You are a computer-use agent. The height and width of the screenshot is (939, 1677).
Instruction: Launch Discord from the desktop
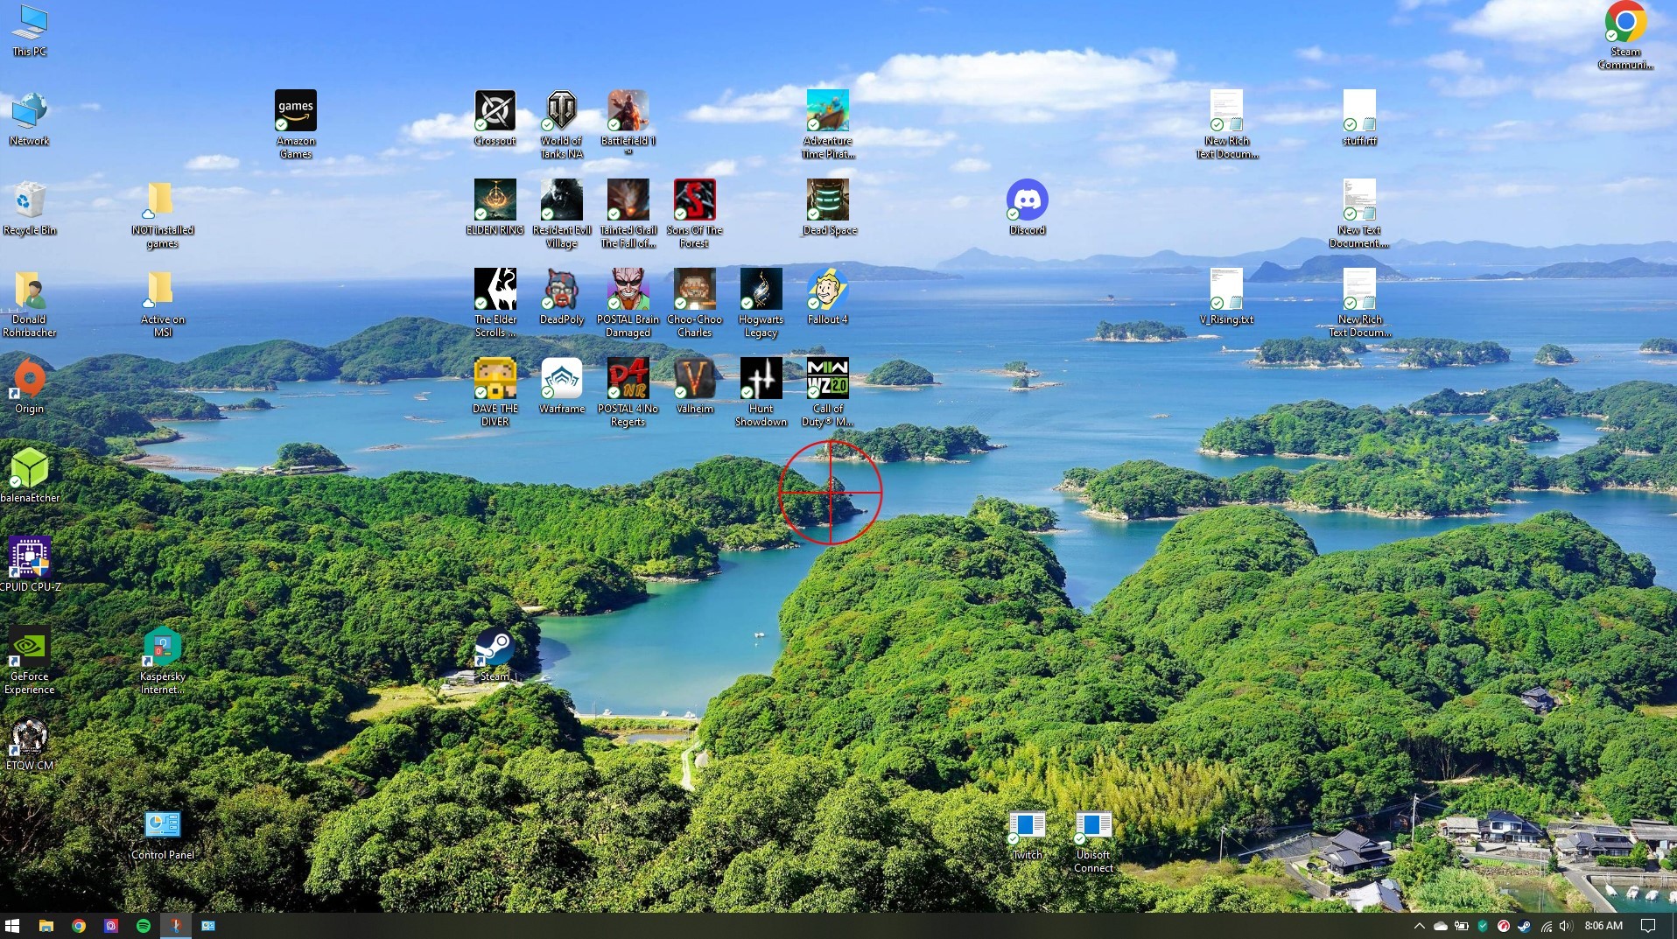coord(1027,200)
